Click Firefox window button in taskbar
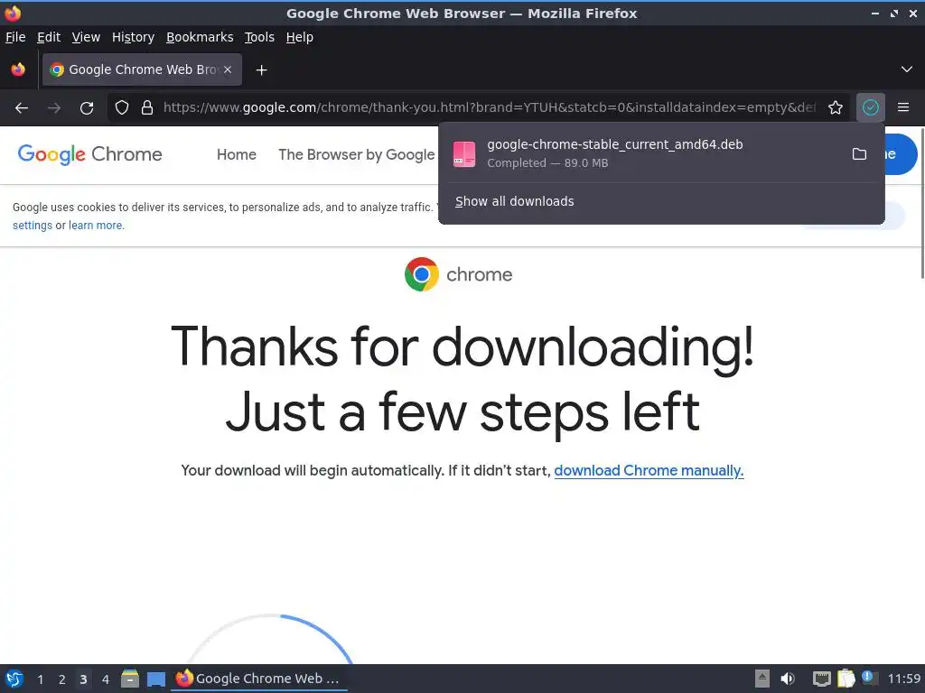This screenshot has height=693, width=925. [x=259, y=679]
